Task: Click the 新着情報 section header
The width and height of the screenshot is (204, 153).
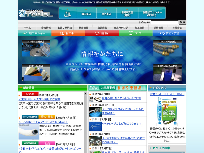Action: click(x=53, y=88)
